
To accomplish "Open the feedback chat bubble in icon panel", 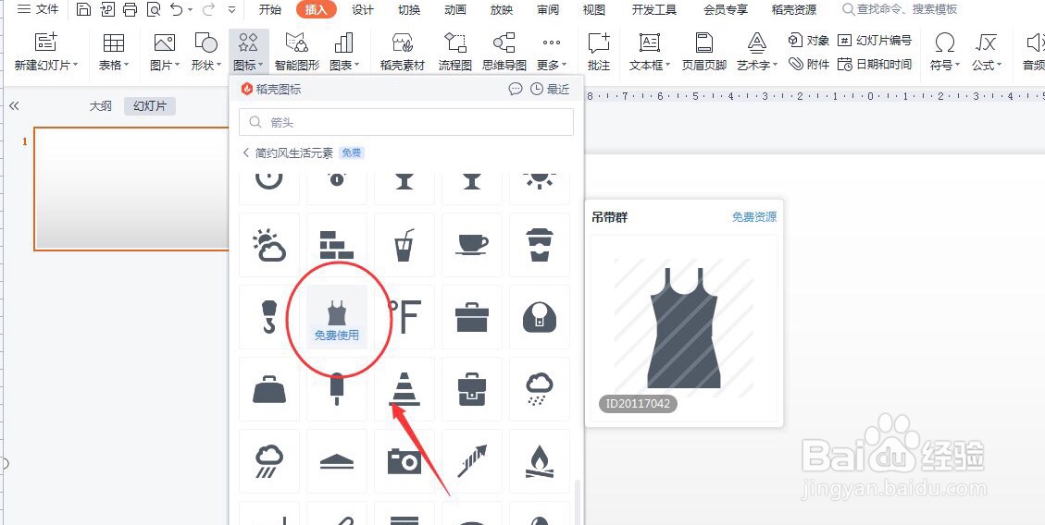I will (x=516, y=89).
